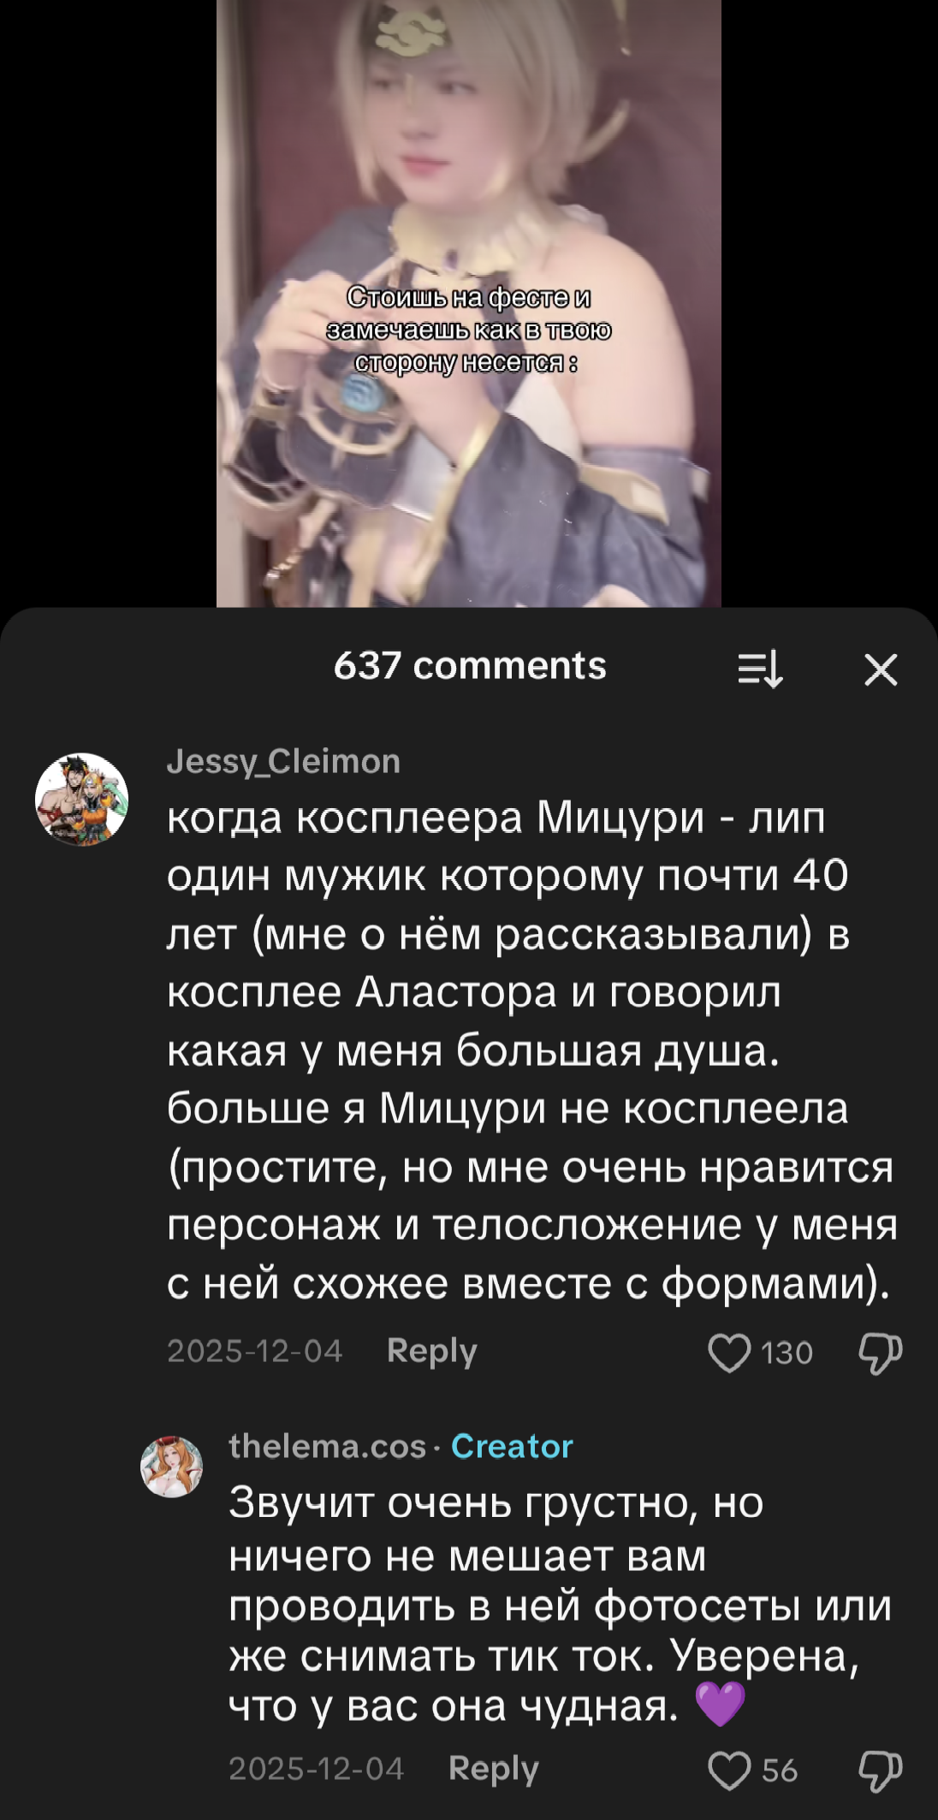Image resolution: width=938 pixels, height=1820 pixels.
Task: Open thelema.cos username link
Action: coord(327,1446)
